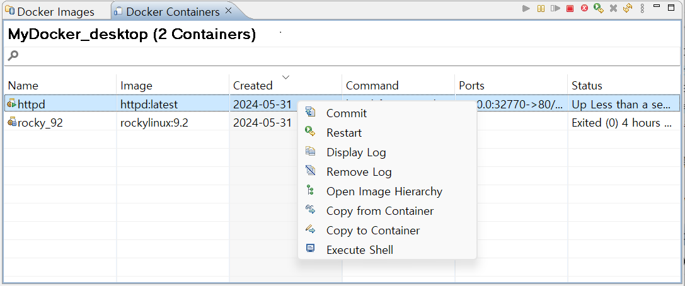Click the Unpause container toolbar icon
The width and height of the screenshot is (685, 286).
tap(555, 9)
